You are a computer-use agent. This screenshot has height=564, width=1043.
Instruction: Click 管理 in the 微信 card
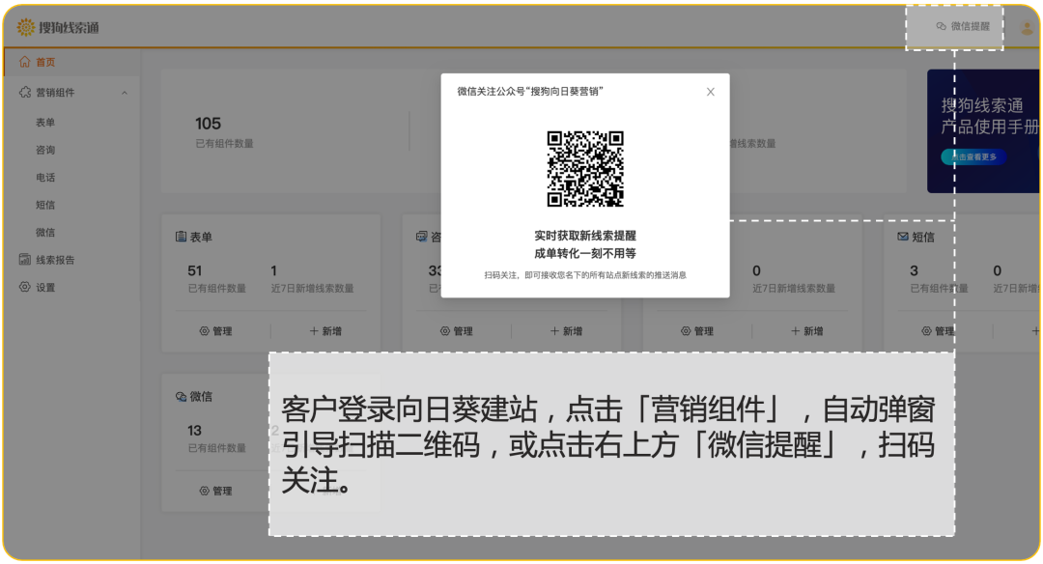click(x=215, y=491)
